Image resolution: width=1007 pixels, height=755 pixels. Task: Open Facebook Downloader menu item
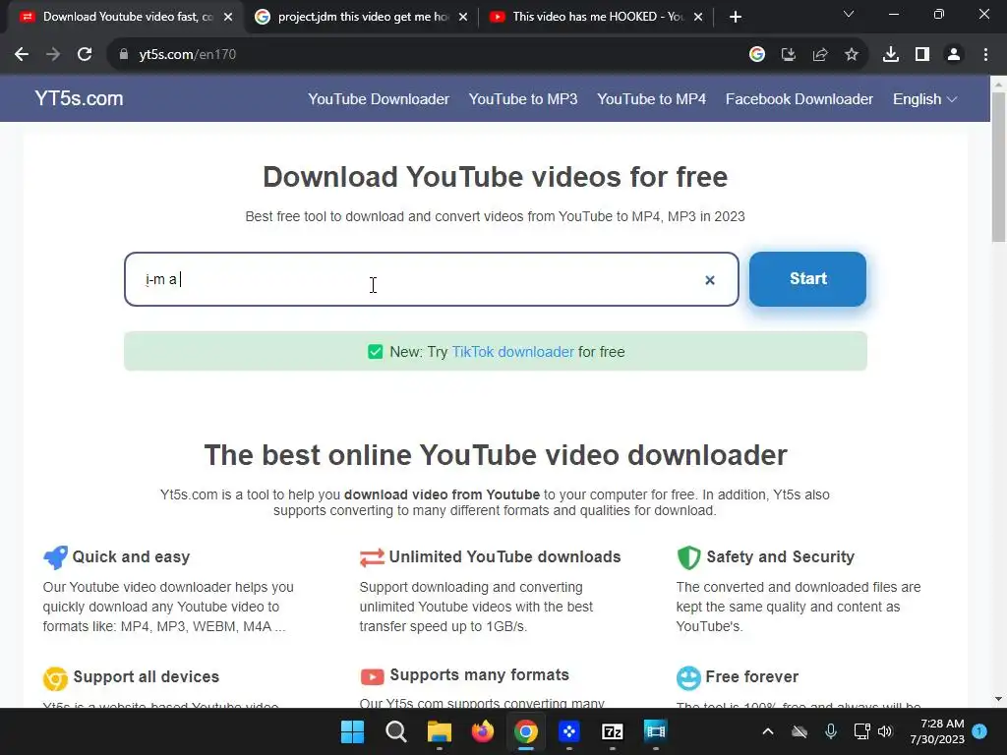799,99
